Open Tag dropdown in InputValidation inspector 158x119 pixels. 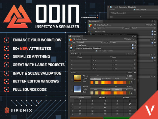click(x=110, y=28)
